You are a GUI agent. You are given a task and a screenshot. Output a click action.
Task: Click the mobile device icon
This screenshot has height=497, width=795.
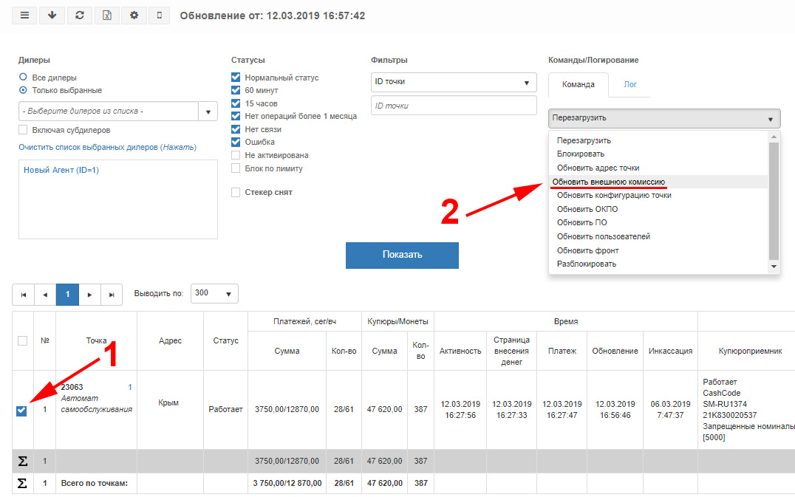(x=159, y=16)
